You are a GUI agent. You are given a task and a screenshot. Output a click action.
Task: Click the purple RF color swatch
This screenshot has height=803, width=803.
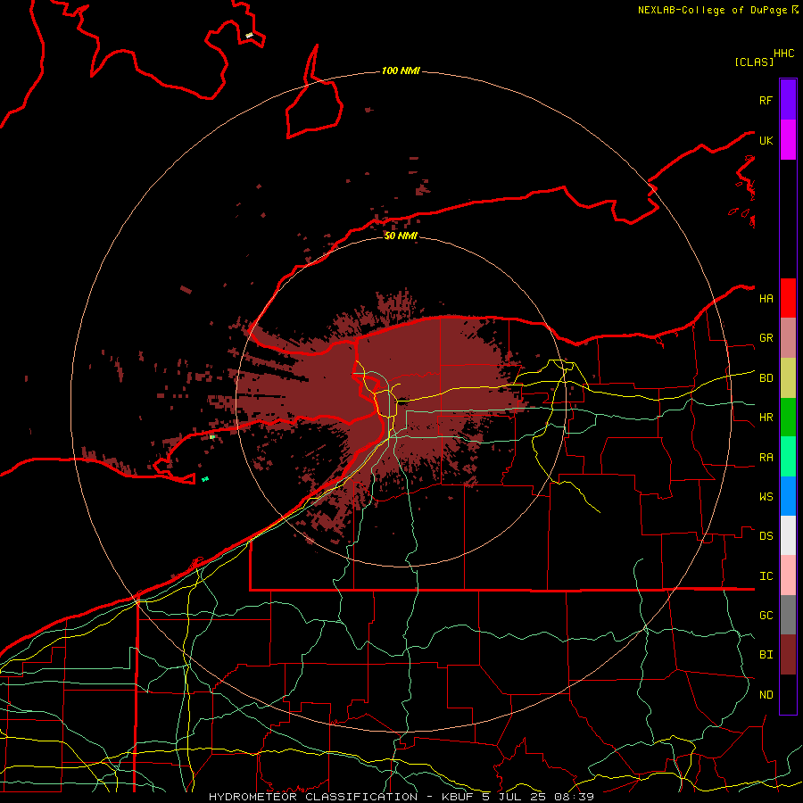tap(788, 100)
